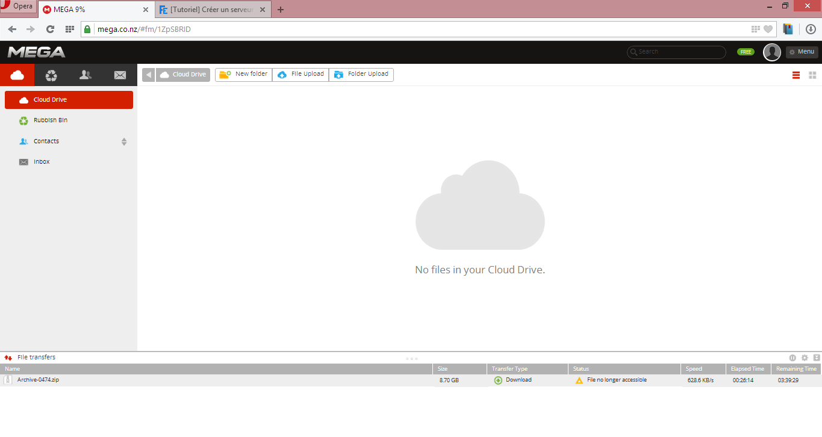Click into the MEGA Search field

[676, 52]
